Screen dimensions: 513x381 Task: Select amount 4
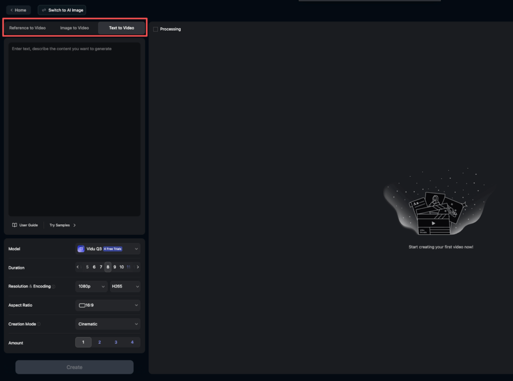tap(132, 342)
